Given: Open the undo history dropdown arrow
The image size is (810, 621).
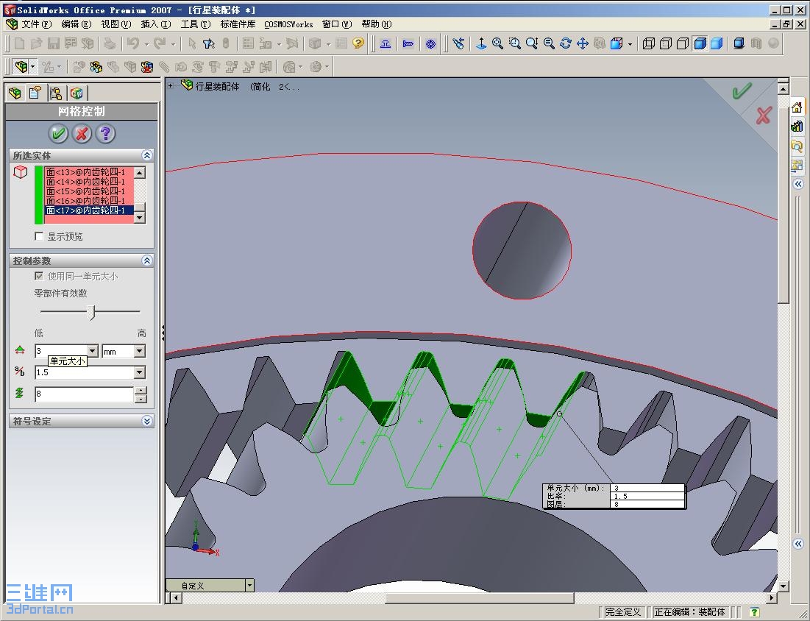Looking at the screenshot, I should [x=146, y=44].
